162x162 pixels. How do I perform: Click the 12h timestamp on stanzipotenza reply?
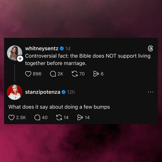71,92
